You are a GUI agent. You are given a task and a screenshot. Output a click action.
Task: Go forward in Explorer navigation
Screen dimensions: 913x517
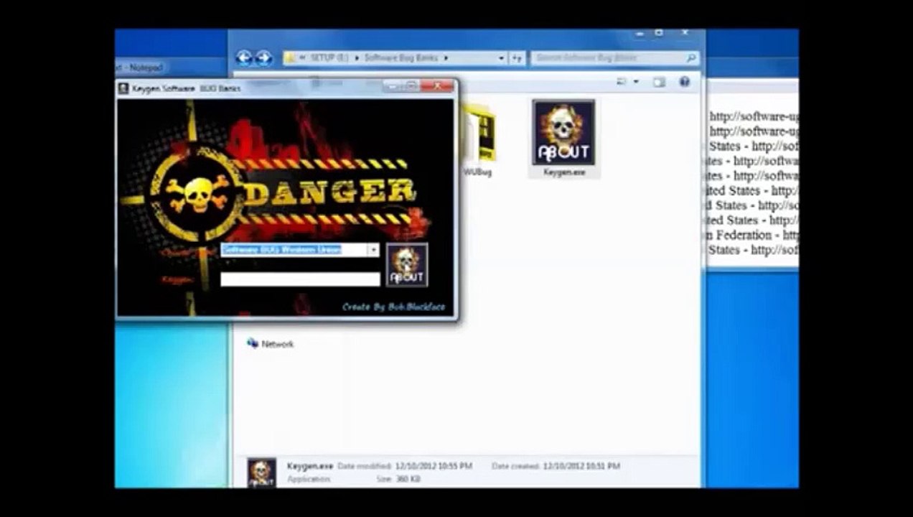(x=263, y=58)
